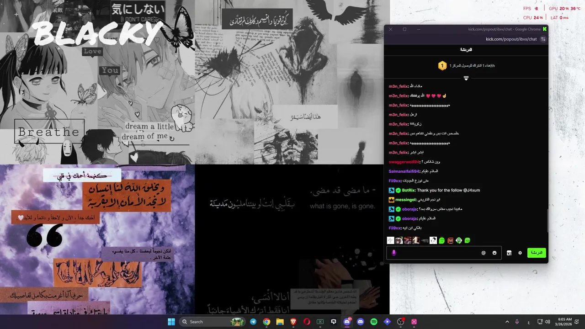Open Windows Start menu

click(171, 322)
